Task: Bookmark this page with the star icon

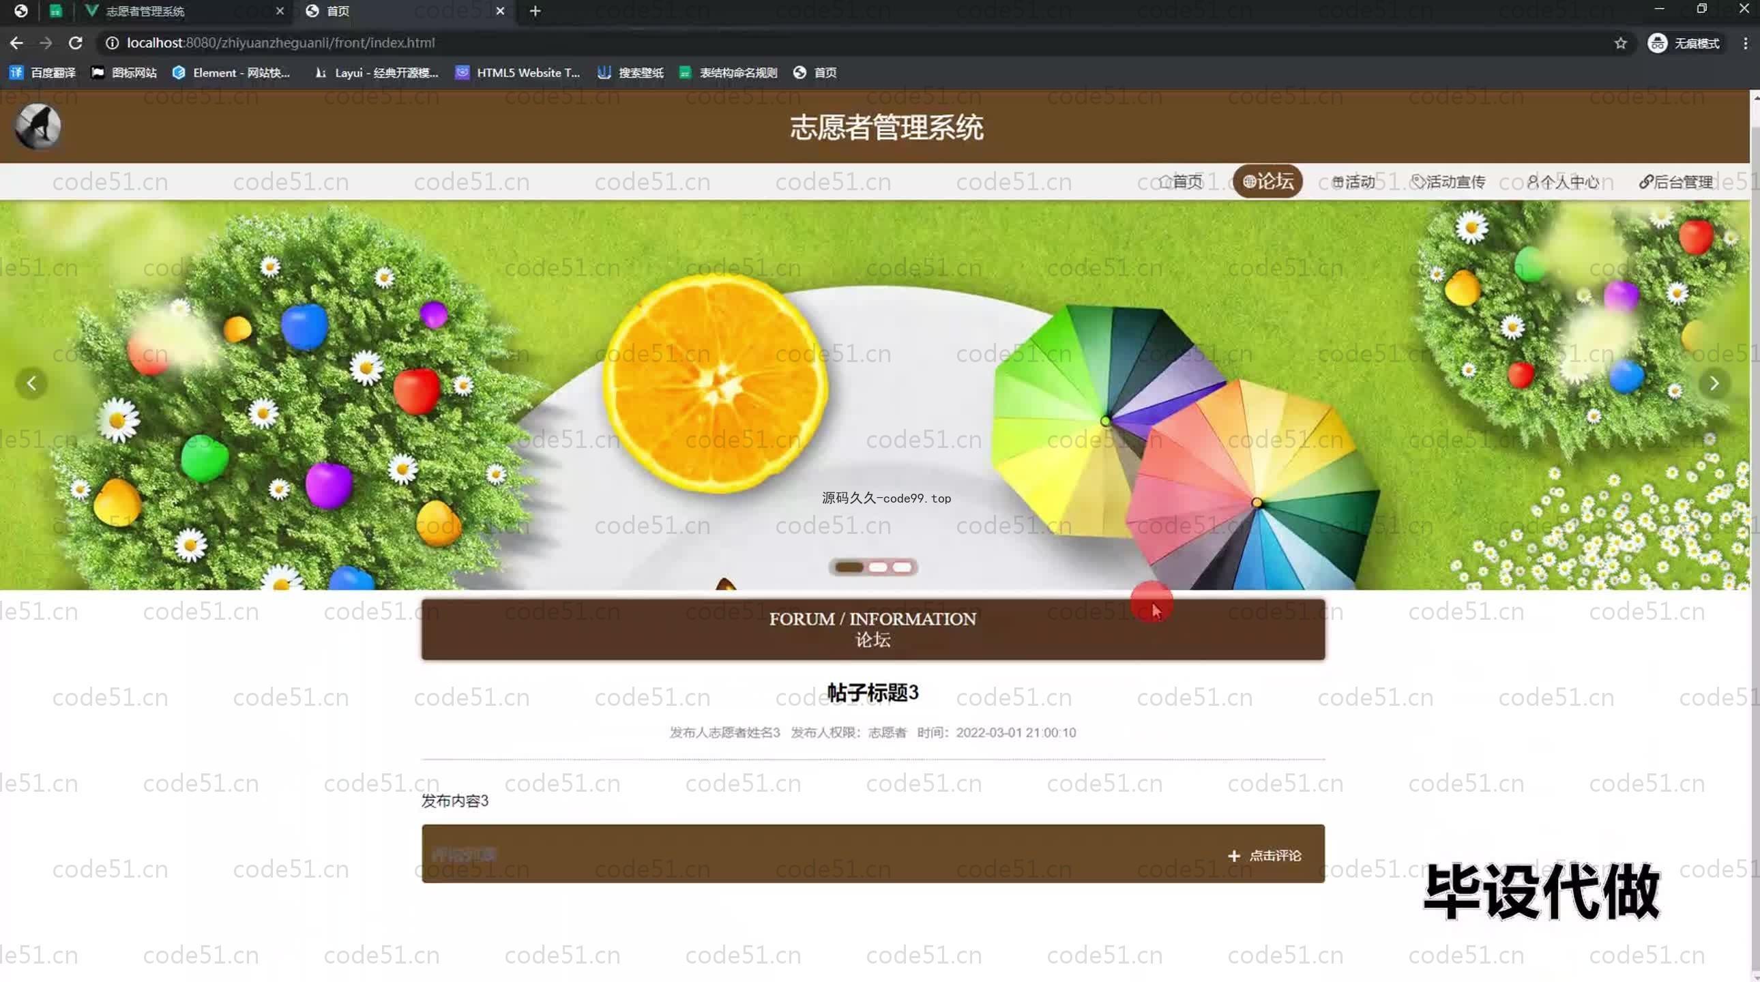Action: point(1620,44)
